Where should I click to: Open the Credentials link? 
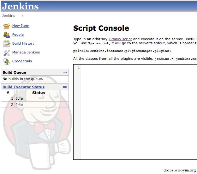tap(22, 61)
